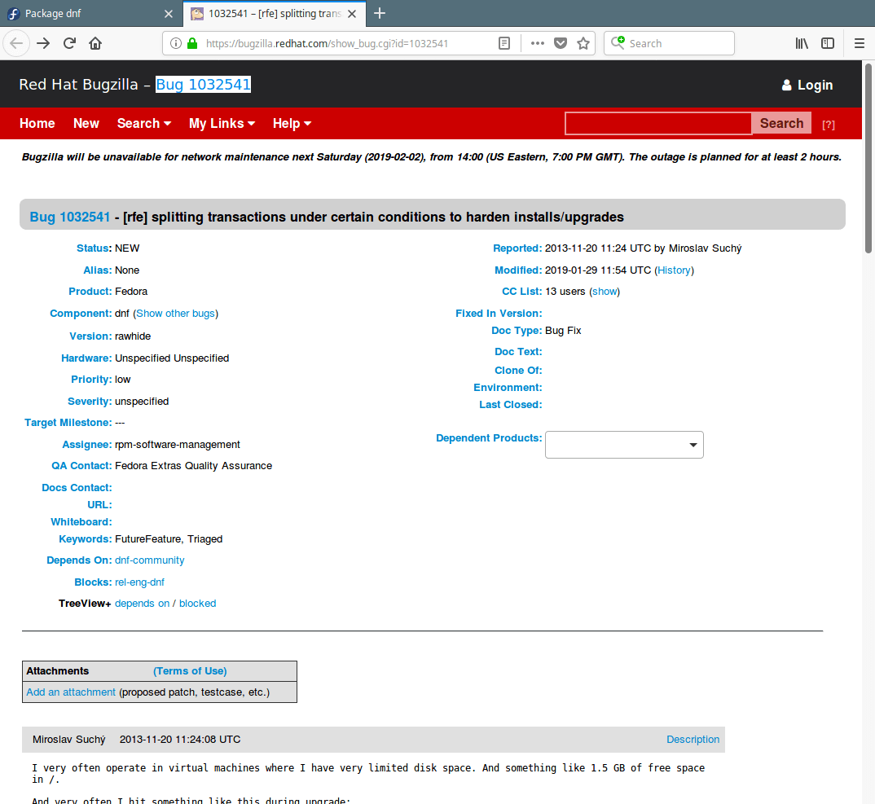Save page to Pocket icon
Screen dimensions: 875x804
click(x=561, y=43)
